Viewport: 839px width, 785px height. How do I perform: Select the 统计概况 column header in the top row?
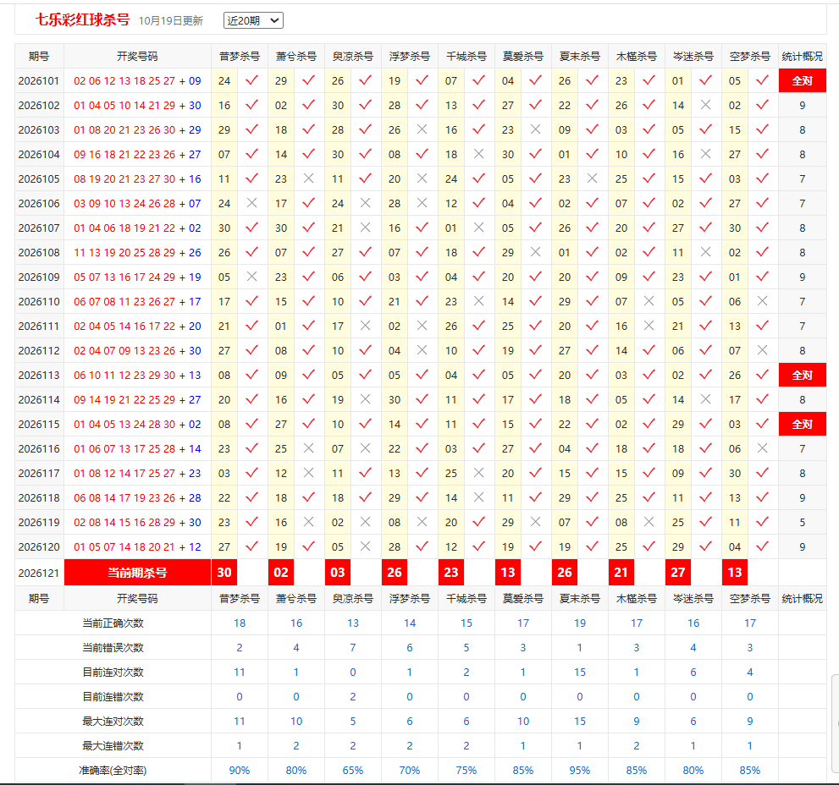(802, 57)
